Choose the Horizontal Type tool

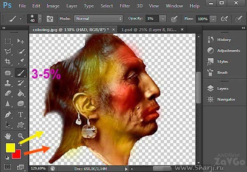click(20, 114)
